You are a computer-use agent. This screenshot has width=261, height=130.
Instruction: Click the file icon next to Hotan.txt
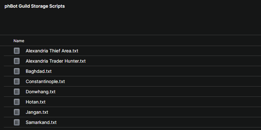pyautogui.click(x=17, y=102)
